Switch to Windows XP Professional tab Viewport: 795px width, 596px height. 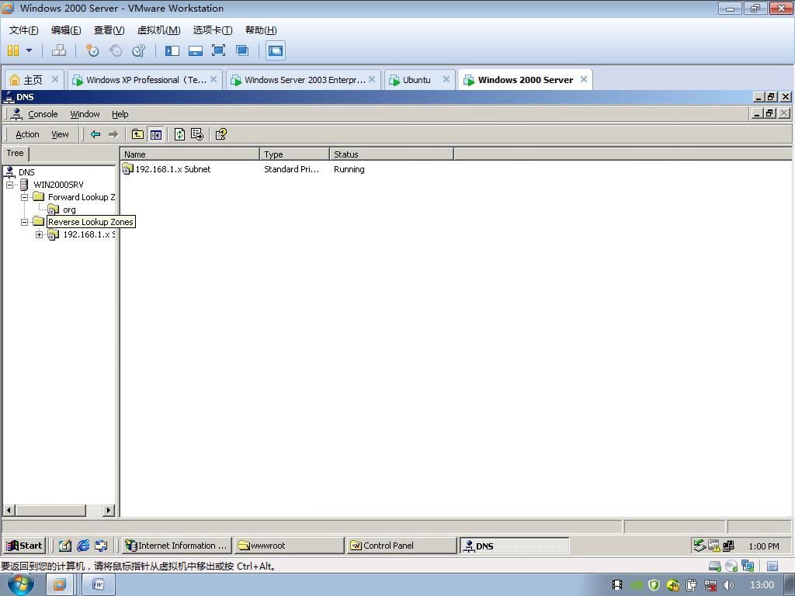(146, 80)
